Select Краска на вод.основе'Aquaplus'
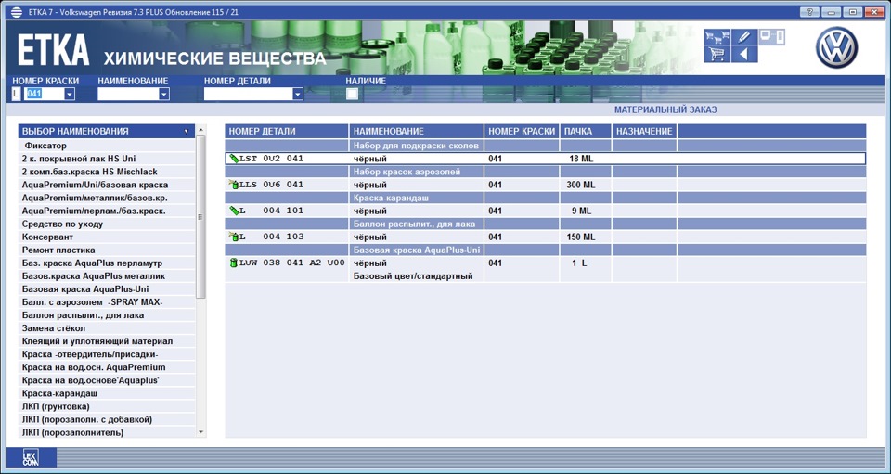 107,381
